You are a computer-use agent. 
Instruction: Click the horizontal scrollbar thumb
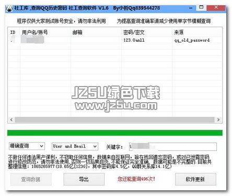coord(114,120)
